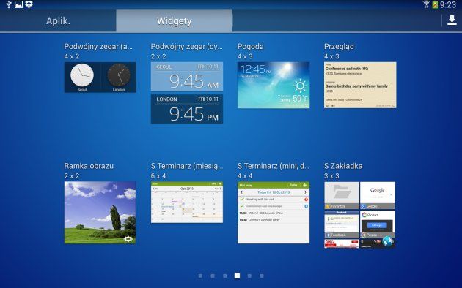The height and width of the screenshot is (288, 462).
Task: Pick the Przegląd widget preview
Action: point(360,85)
